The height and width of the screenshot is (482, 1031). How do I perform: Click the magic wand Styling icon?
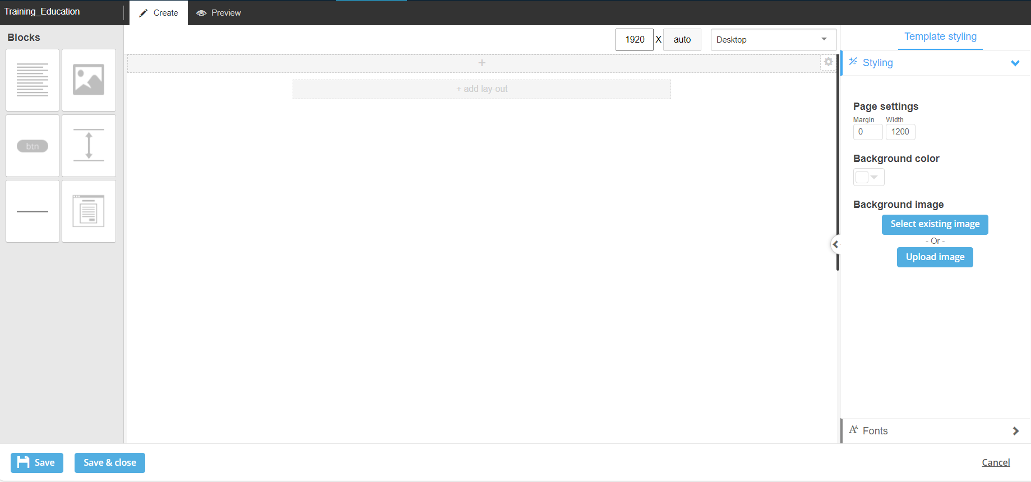tap(853, 62)
